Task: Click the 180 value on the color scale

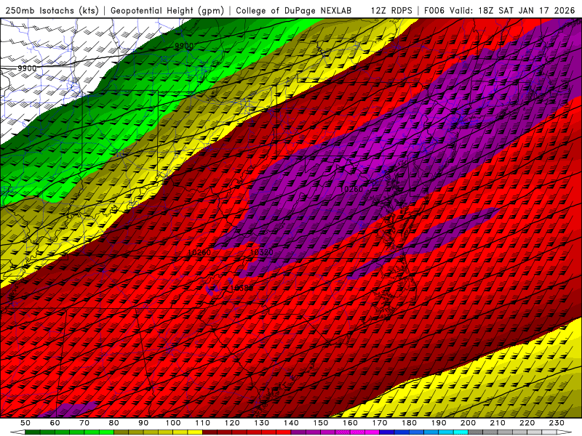Action: pos(409,423)
